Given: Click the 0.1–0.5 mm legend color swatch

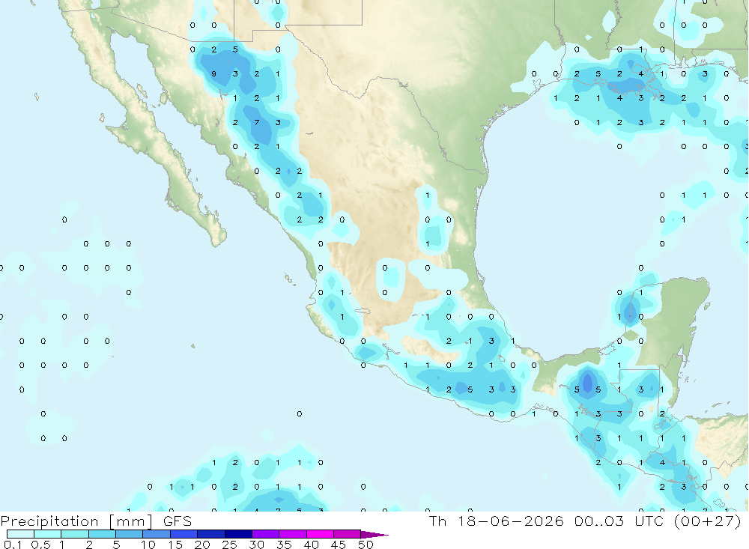Looking at the screenshot, I should (x=20, y=534).
